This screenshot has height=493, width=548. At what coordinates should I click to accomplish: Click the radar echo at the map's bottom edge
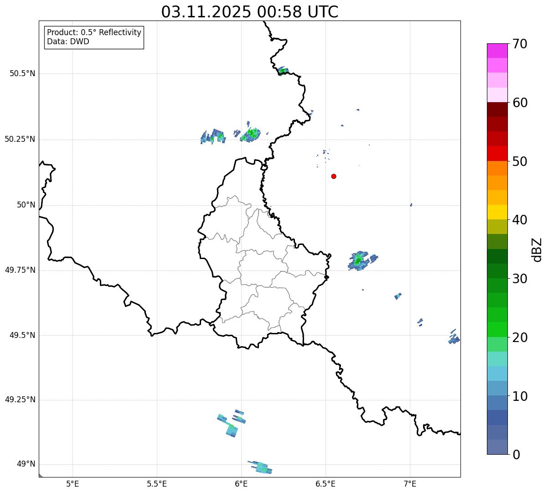click(x=261, y=467)
